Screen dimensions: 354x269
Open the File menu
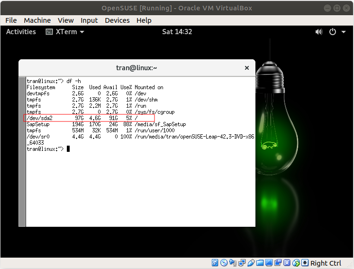tap(11, 20)
